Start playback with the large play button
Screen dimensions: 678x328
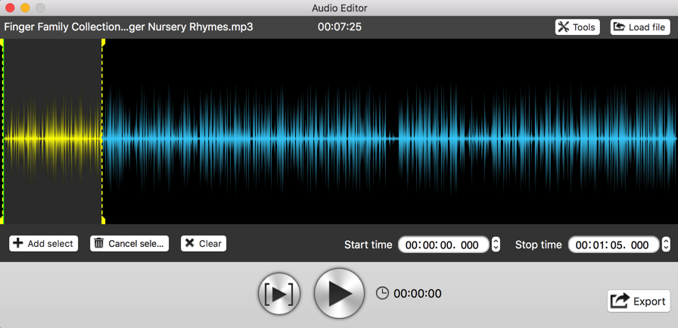pos(340,293)
